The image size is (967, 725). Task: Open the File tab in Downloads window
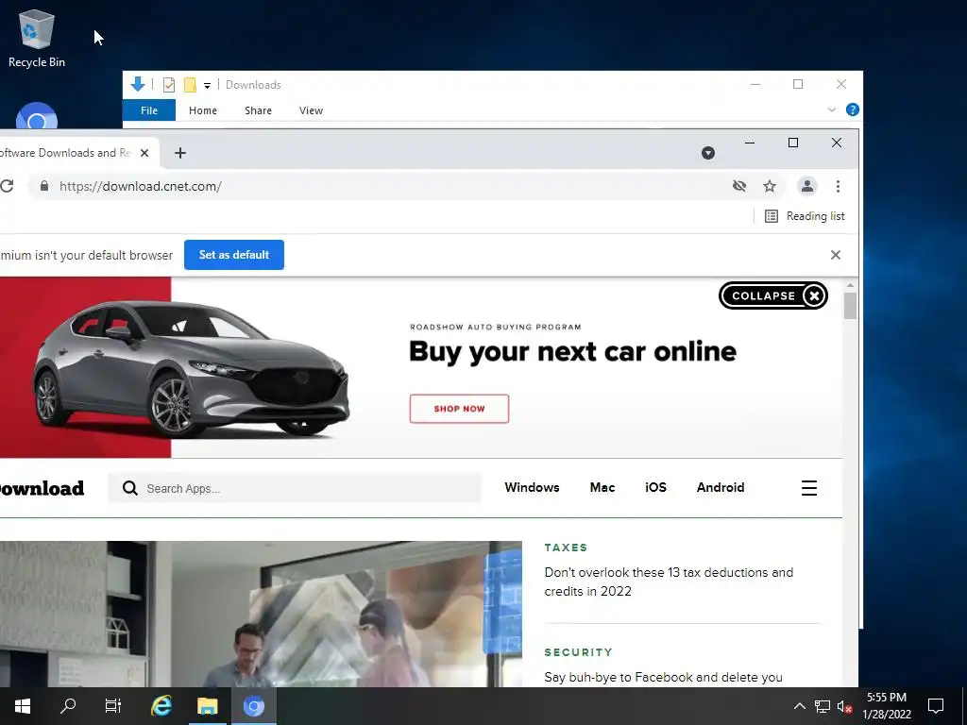click(x=148, y=110)
